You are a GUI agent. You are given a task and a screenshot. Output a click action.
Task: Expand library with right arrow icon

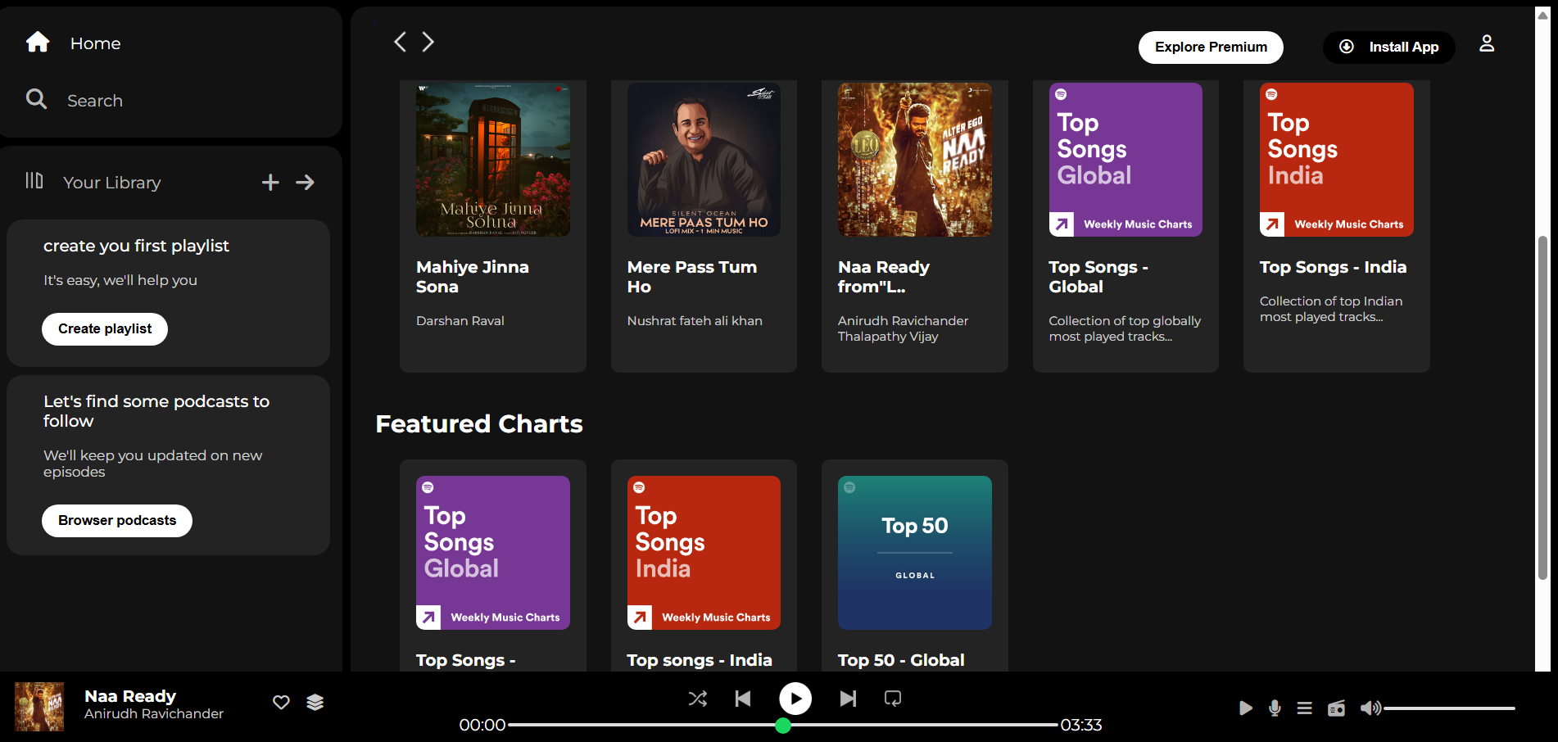point(305,183)
